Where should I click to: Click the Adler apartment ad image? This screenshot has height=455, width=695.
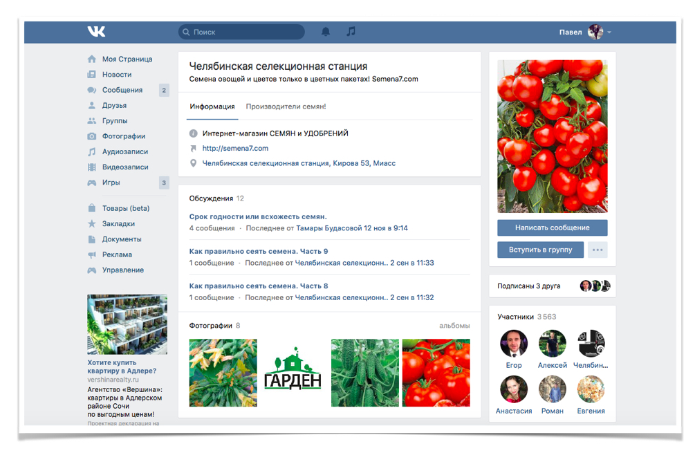pos(127,324)
